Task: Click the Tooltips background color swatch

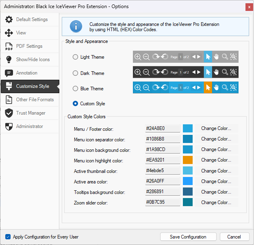Action: coord(188,192)
